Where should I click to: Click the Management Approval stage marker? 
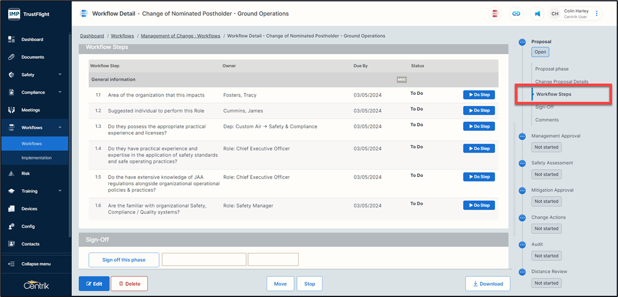point(522,136)
